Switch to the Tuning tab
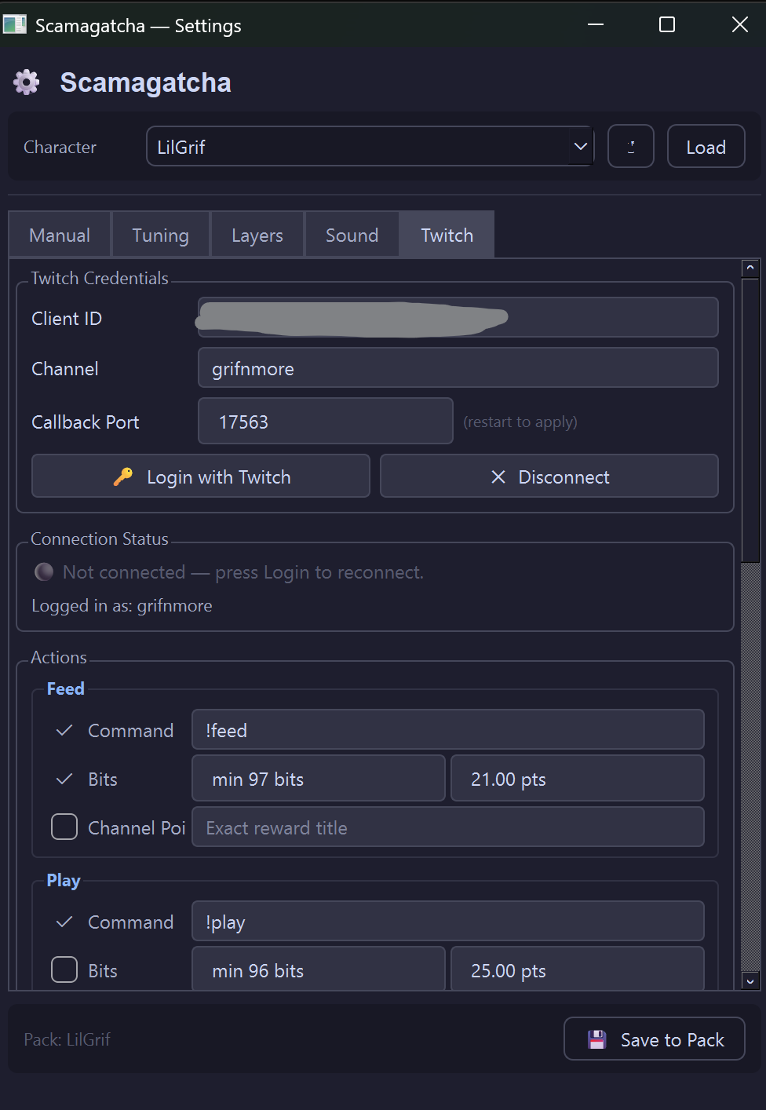Screen dimensions: 766x1110 tap(161, 235)
